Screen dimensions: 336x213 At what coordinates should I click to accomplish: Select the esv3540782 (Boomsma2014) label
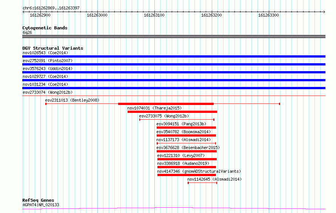click(183, 132)
